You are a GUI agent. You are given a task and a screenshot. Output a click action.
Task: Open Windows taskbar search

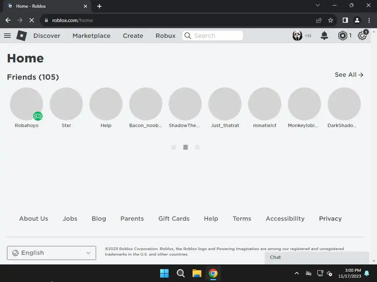tap(180, 273)
